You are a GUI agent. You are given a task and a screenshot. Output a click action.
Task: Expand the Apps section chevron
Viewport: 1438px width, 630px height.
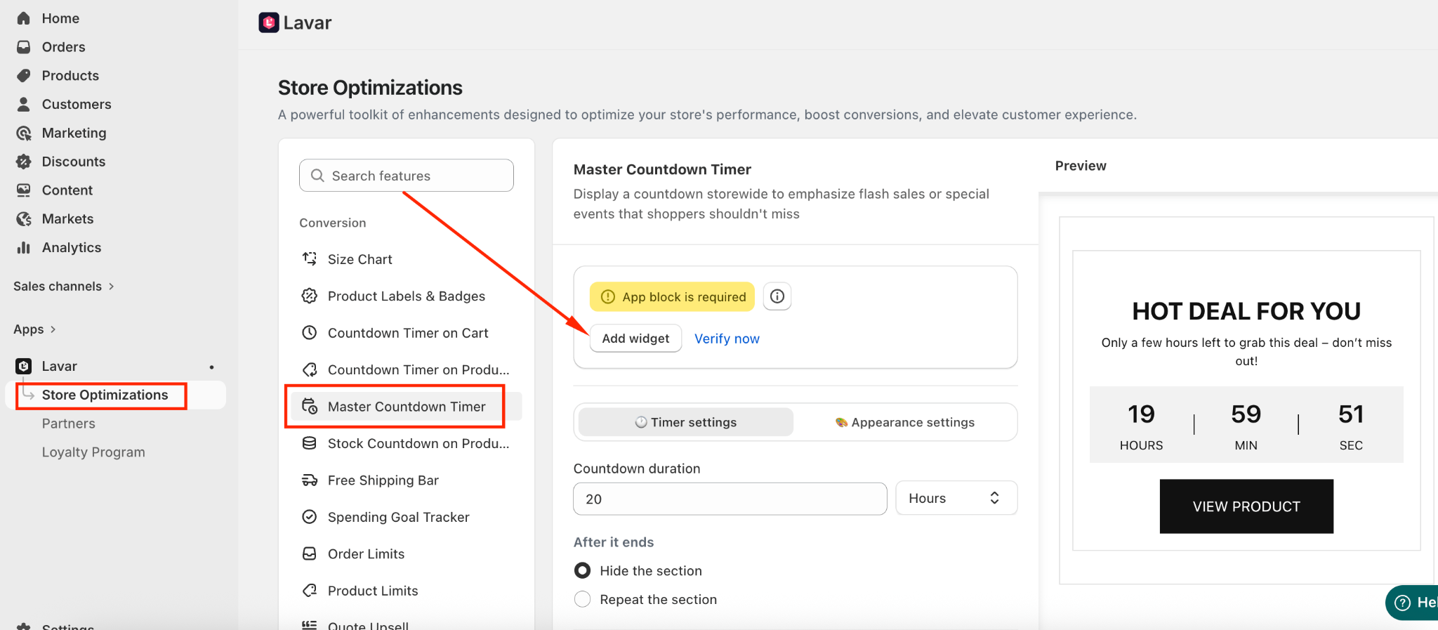tap(53, 329)
